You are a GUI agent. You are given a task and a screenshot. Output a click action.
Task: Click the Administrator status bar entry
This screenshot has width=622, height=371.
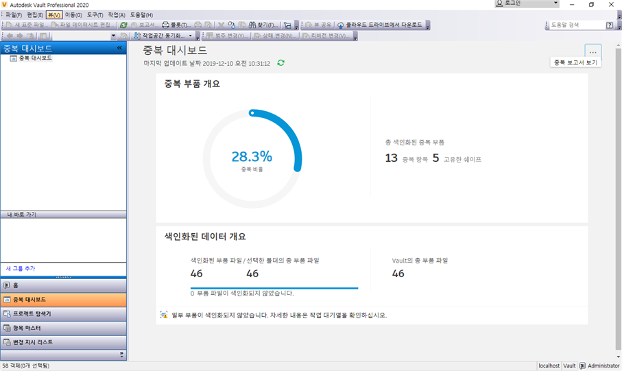point(599,366)
